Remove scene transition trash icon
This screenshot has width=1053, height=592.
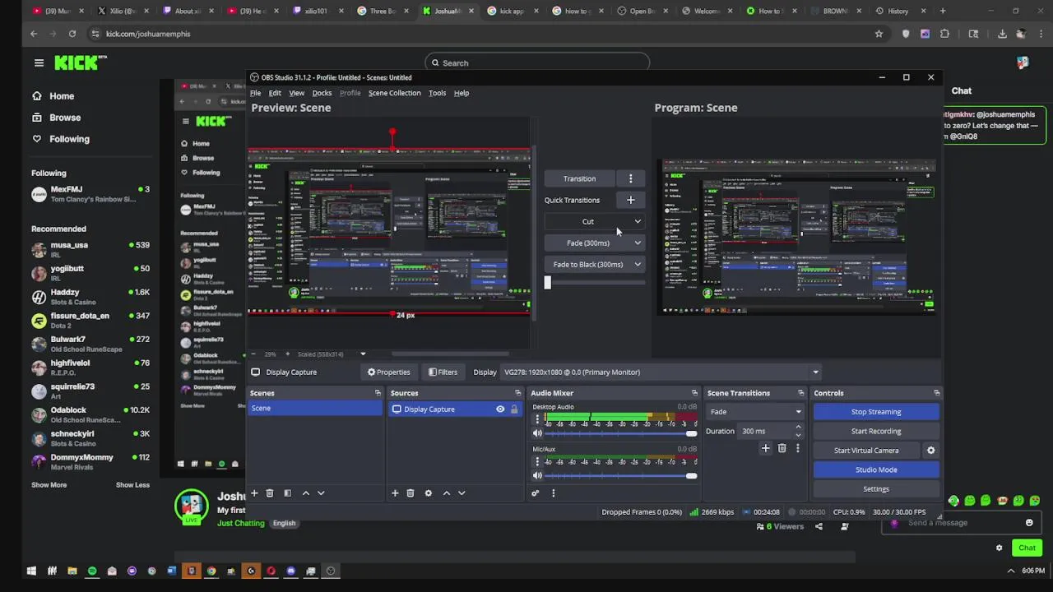click(x=782, y=449)
